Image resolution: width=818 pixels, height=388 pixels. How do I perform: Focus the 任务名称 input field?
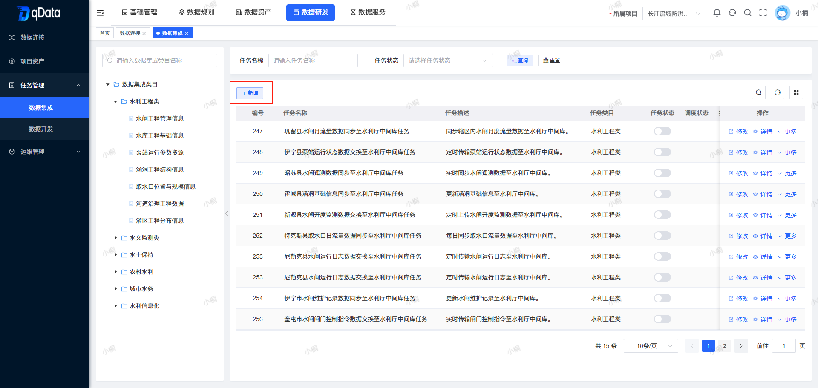313,60
